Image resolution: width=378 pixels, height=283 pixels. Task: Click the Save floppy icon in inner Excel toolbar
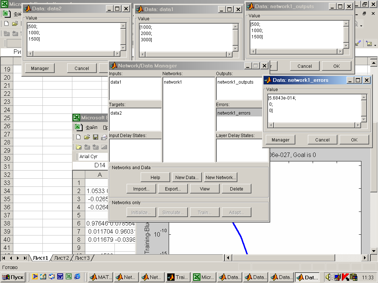[96, 137]
